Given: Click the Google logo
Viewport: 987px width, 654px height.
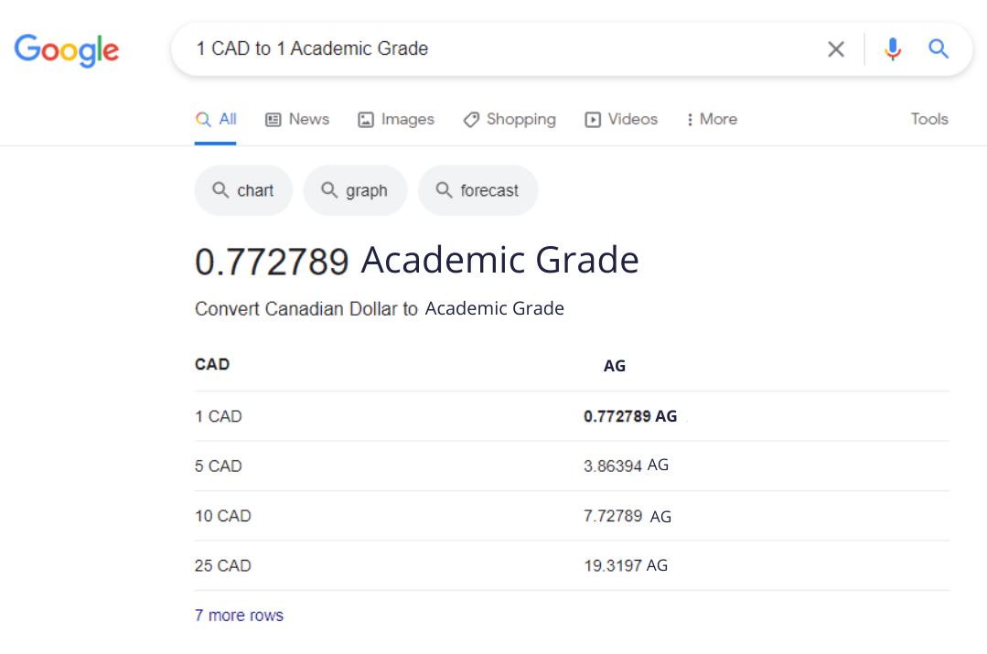Looking at the screenshot, I should click(x=67, y=49).
